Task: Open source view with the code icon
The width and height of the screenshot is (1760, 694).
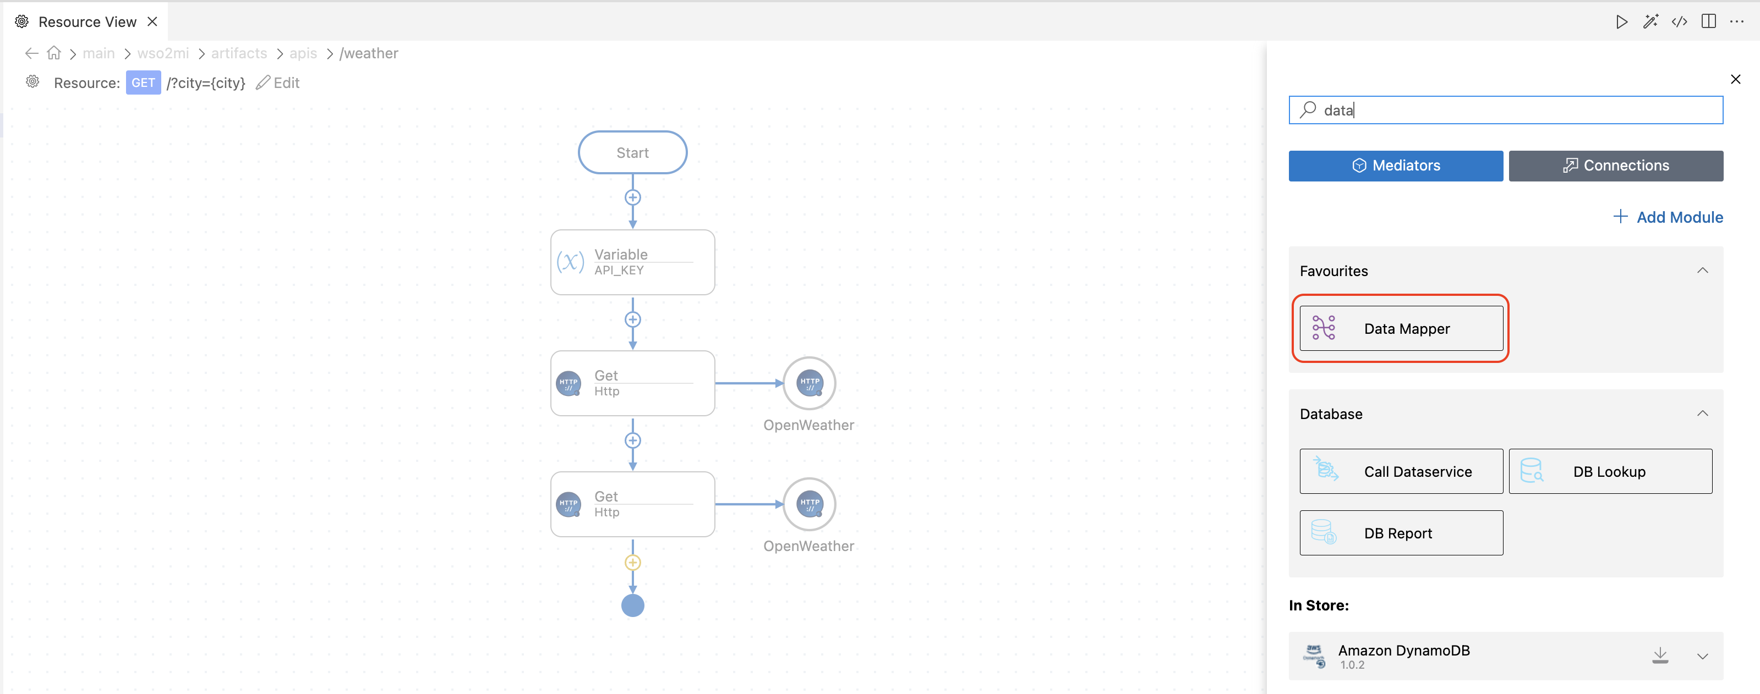Action: [x=1679, y=22]
